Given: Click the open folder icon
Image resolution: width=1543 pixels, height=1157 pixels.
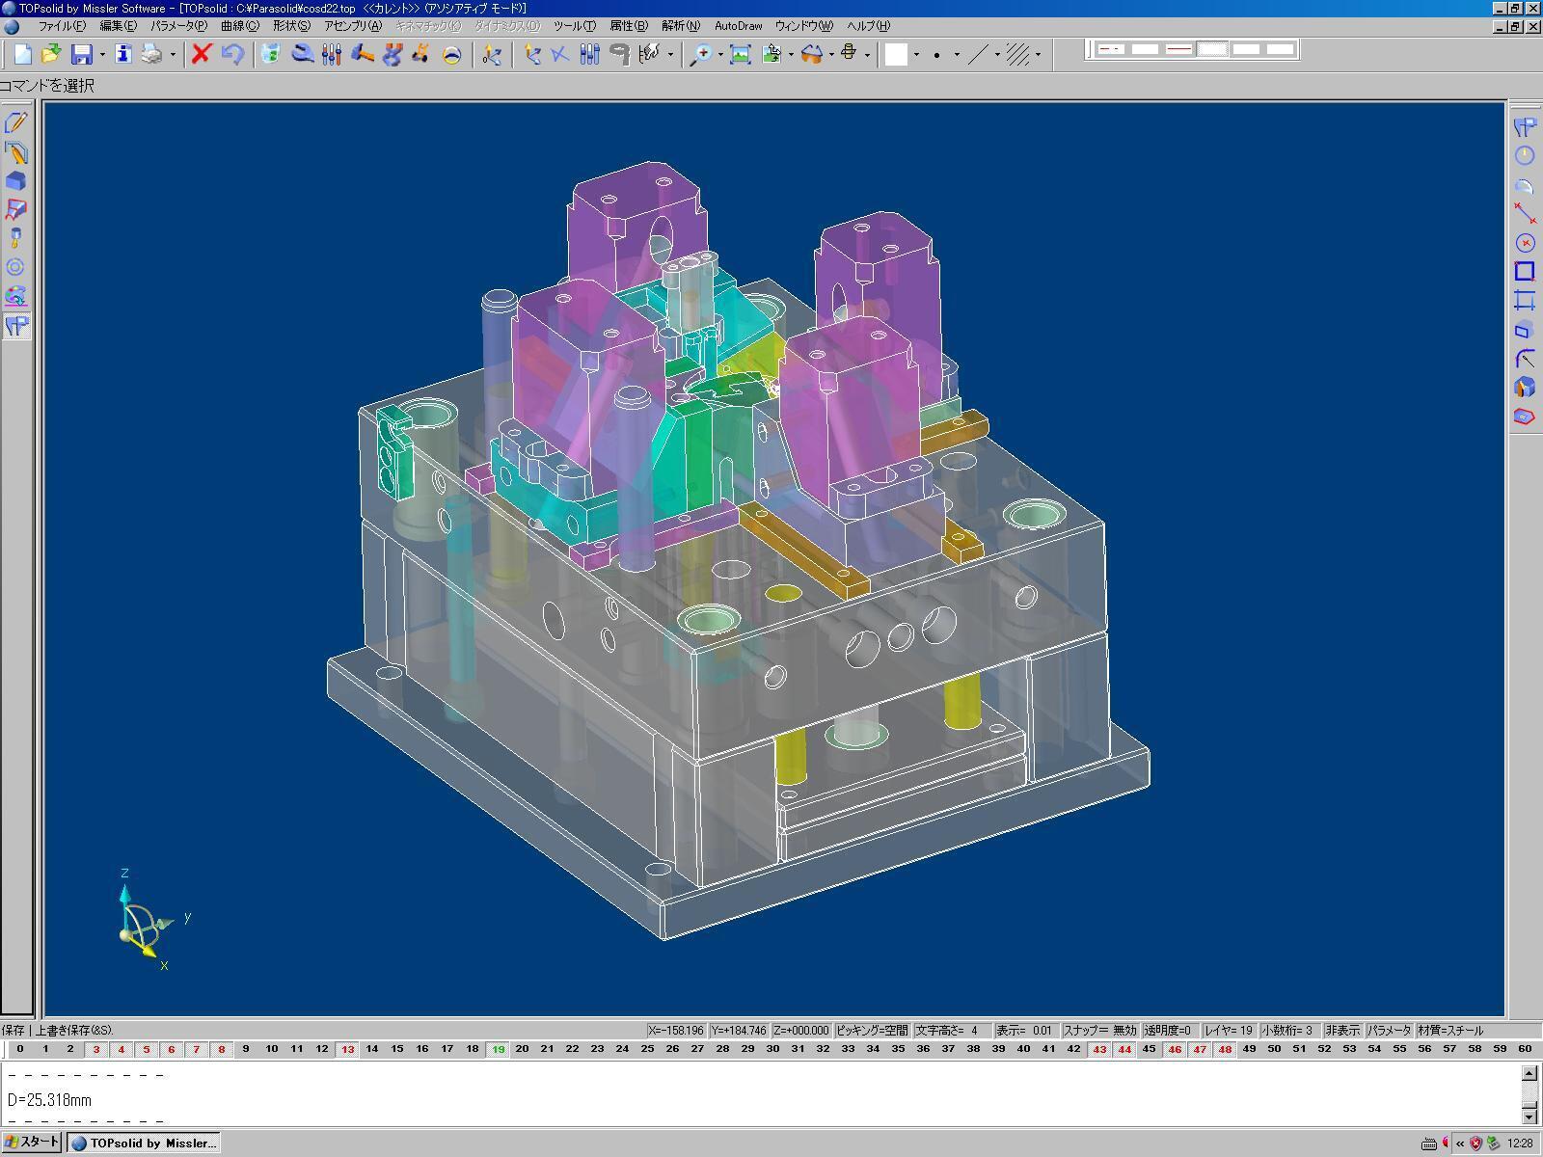Looking at the screenshot, I should [x=51, y=54].
